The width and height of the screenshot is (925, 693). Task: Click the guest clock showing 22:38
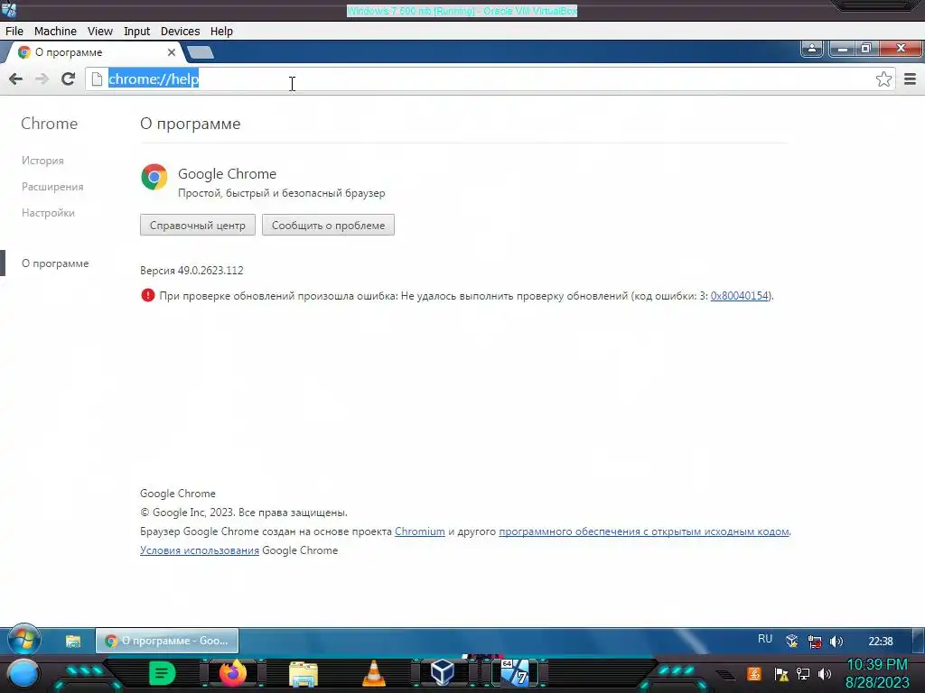(x=880, y=642)
